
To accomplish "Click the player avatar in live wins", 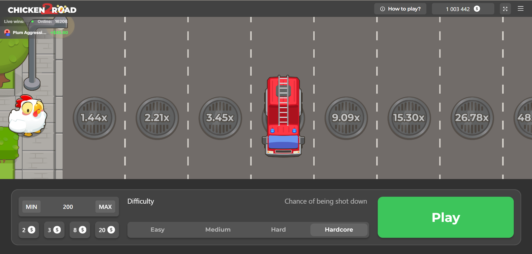I will pyautogui.click(x=7, y=33).
